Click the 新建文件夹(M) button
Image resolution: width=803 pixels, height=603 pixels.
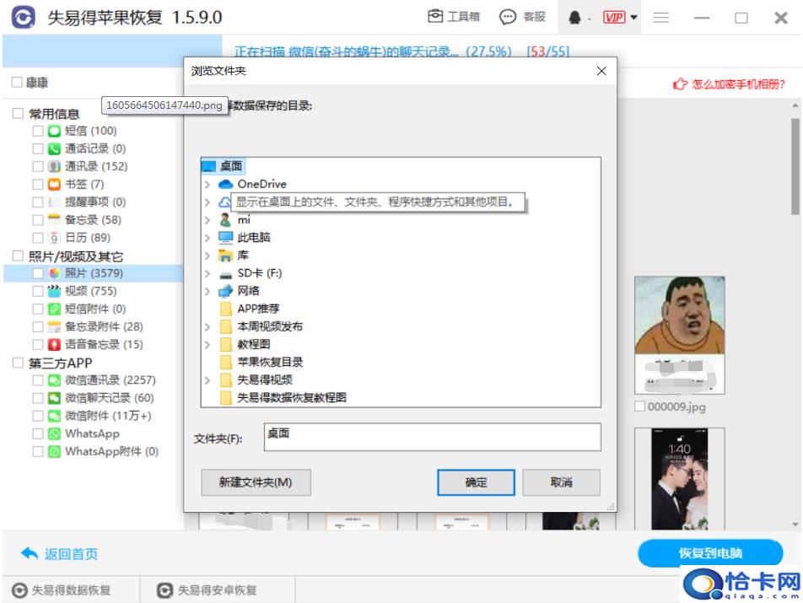click(x=256, y=482)
